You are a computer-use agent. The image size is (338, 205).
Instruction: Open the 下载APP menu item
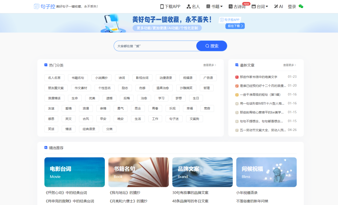click(x=170, y=7)
